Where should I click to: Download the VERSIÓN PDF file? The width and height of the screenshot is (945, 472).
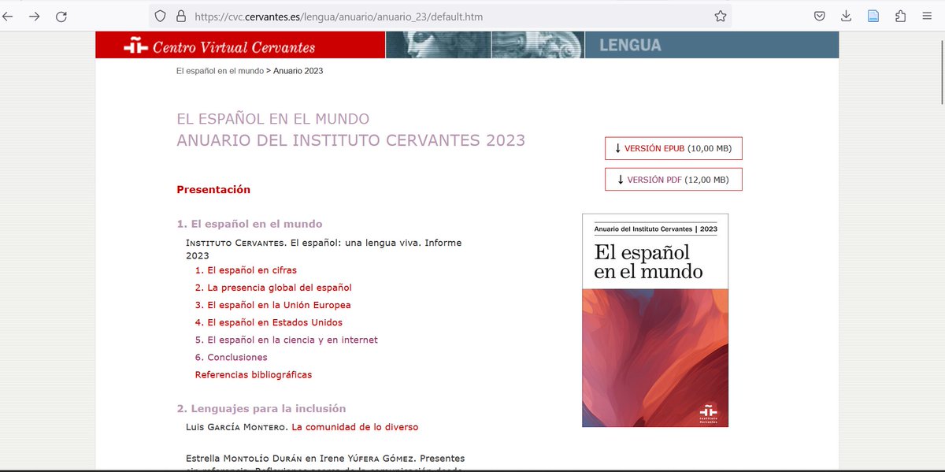pyautogui.click(x=673, y=180)
